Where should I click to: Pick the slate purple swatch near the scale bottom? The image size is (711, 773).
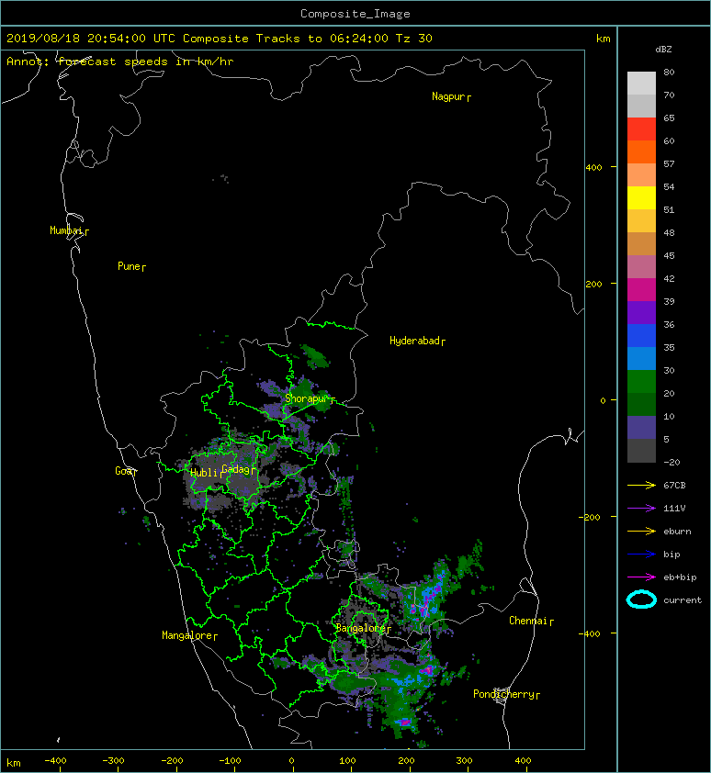pyautogui.click(x=641, y=428)
